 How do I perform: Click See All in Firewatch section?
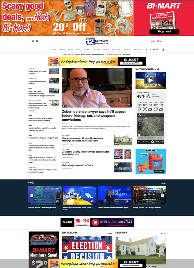[163, 234]
